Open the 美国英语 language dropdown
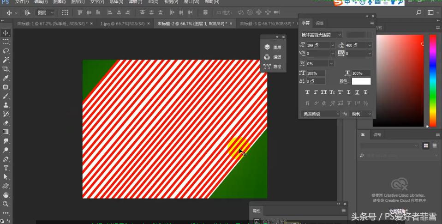 coord(321,114)
